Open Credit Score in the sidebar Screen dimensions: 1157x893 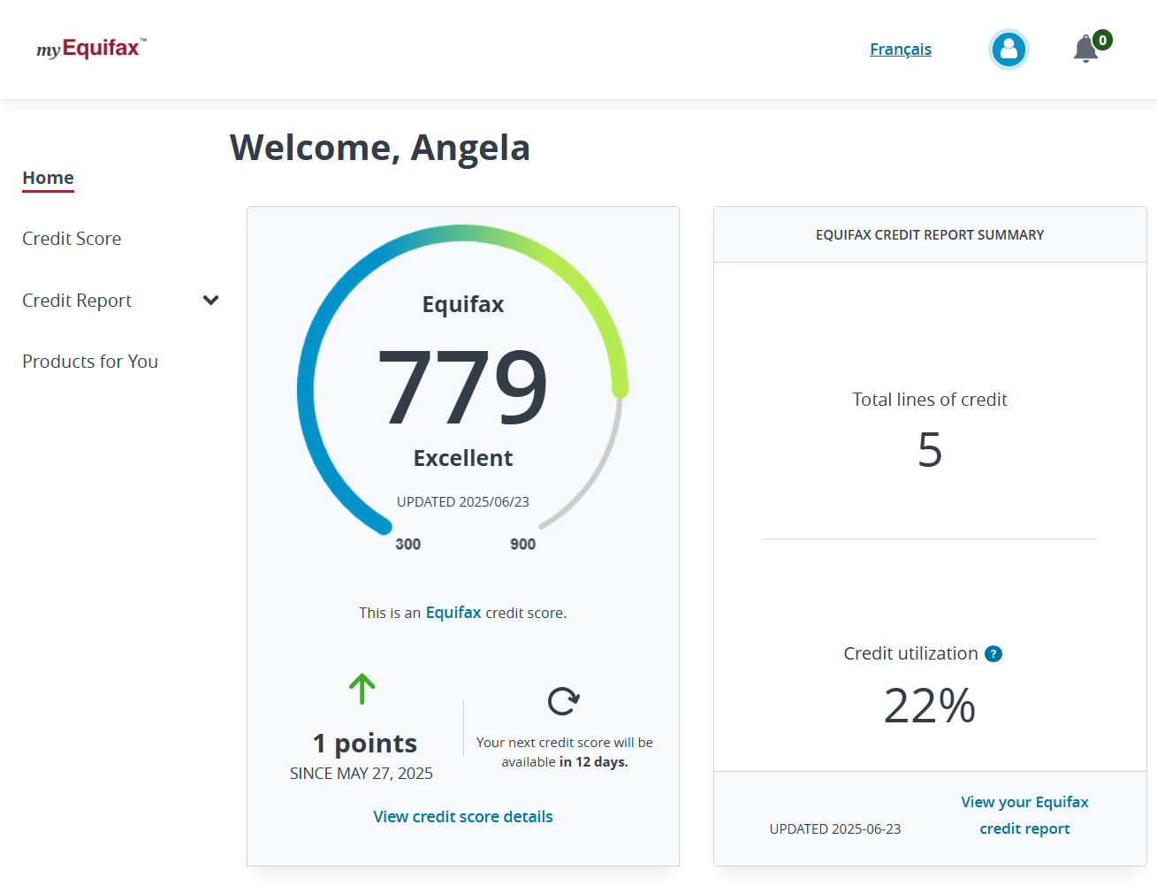(x=72, y=239)
